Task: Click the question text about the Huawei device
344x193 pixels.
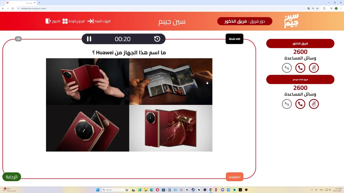Action: point(129,53)
